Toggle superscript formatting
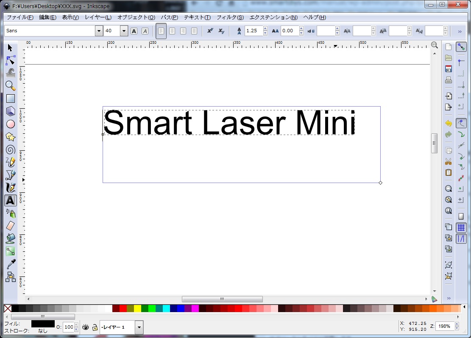This screenshot has width=471, height=338. click(210, 31)
